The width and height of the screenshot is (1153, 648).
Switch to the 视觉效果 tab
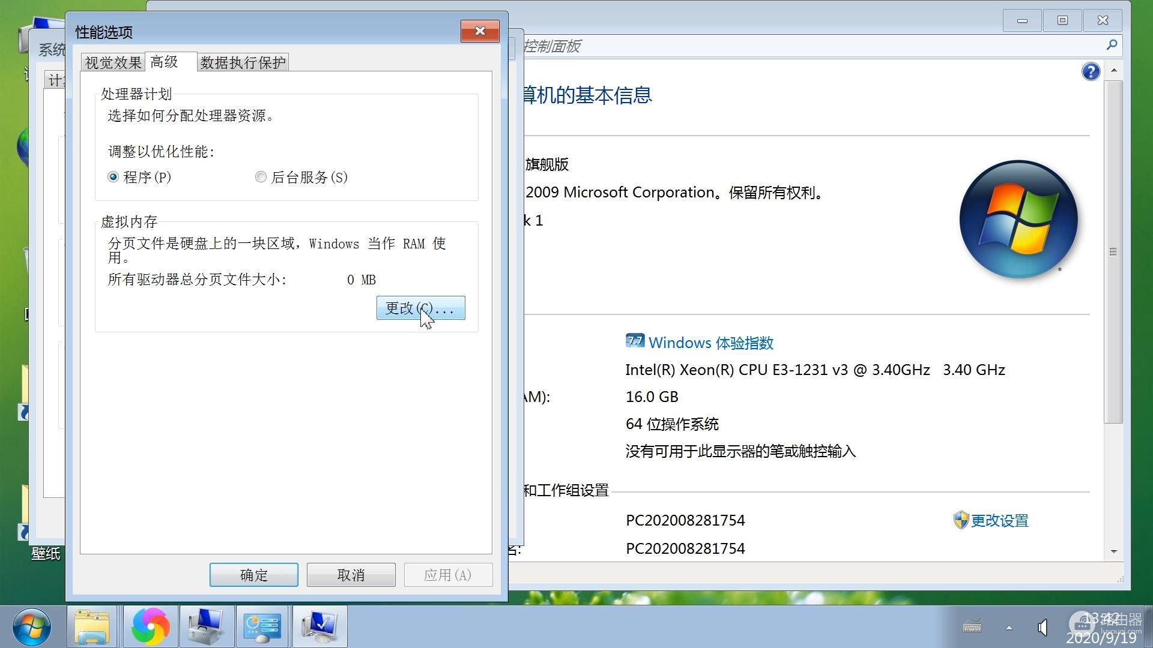113,62
